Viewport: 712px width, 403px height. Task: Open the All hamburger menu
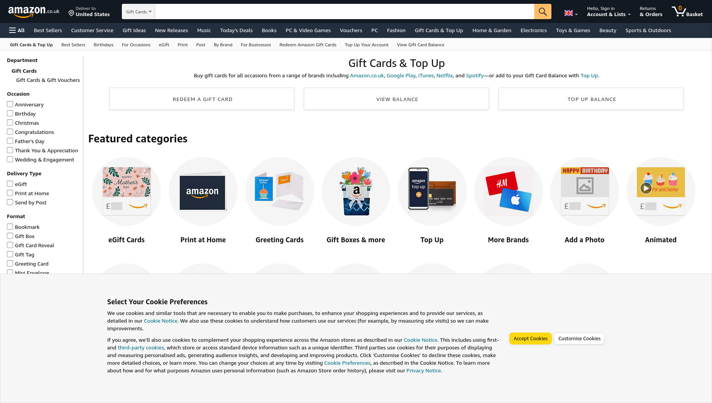click(x=17, y=30)
